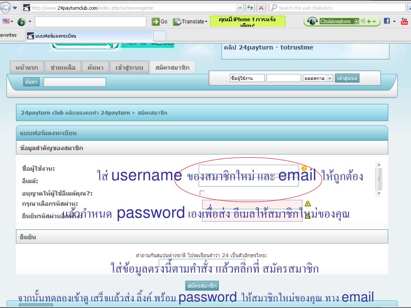Click the form scrollbar down arrow
411x308 pixels.
pos(379,194)
